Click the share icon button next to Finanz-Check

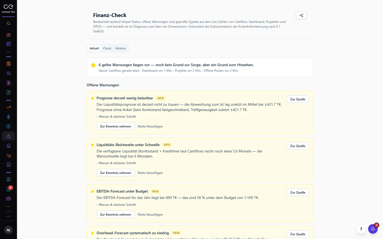[301, 15]
